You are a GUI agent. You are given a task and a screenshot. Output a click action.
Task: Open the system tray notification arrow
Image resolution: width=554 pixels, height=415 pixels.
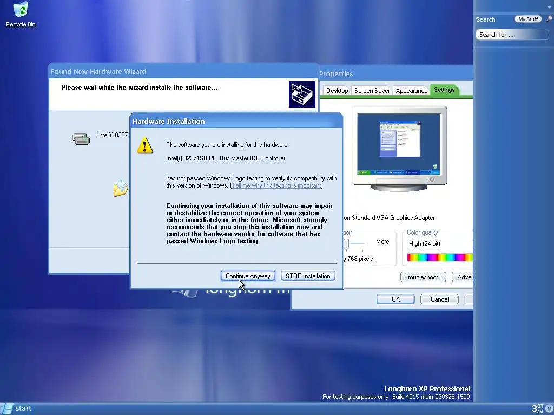tap(549, 409)
